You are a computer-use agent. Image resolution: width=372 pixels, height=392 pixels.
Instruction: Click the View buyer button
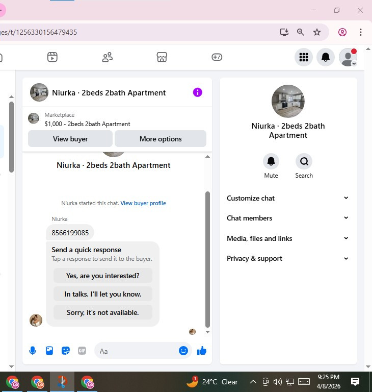click(x=70, y=139)
